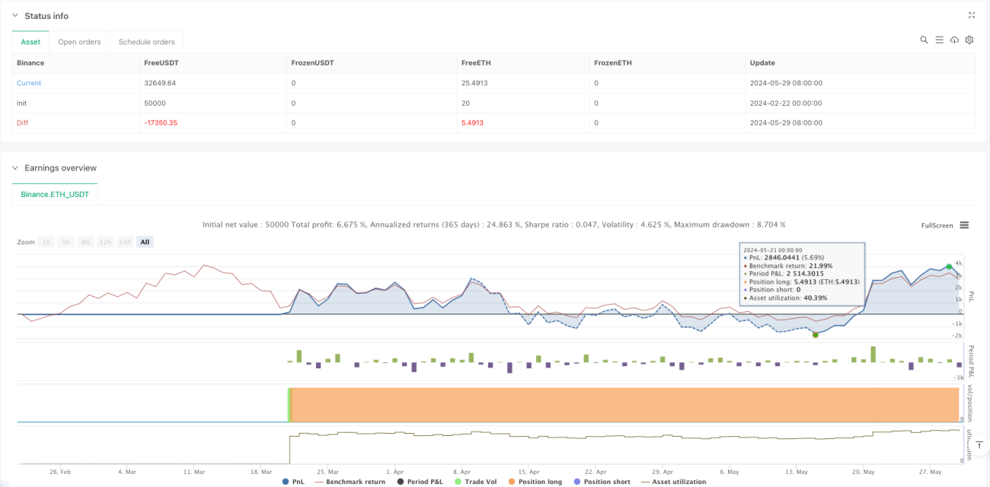Viewport: 990px width, 487px height.
Task: Open the list view icon in Status info
Action: pos(939,40)
